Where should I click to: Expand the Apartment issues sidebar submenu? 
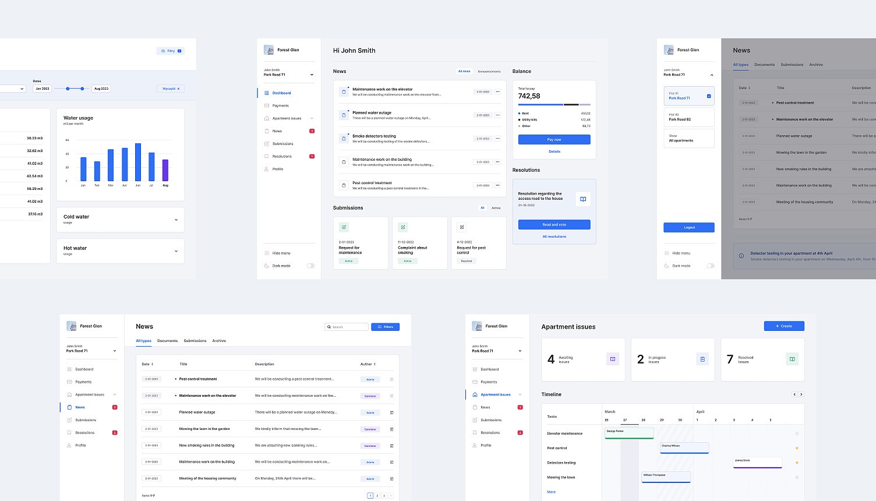coord(312,118)
